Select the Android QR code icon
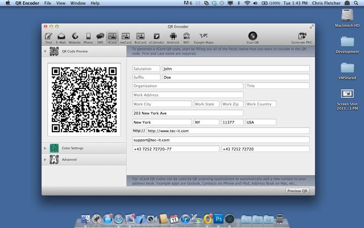 point(173,37)
